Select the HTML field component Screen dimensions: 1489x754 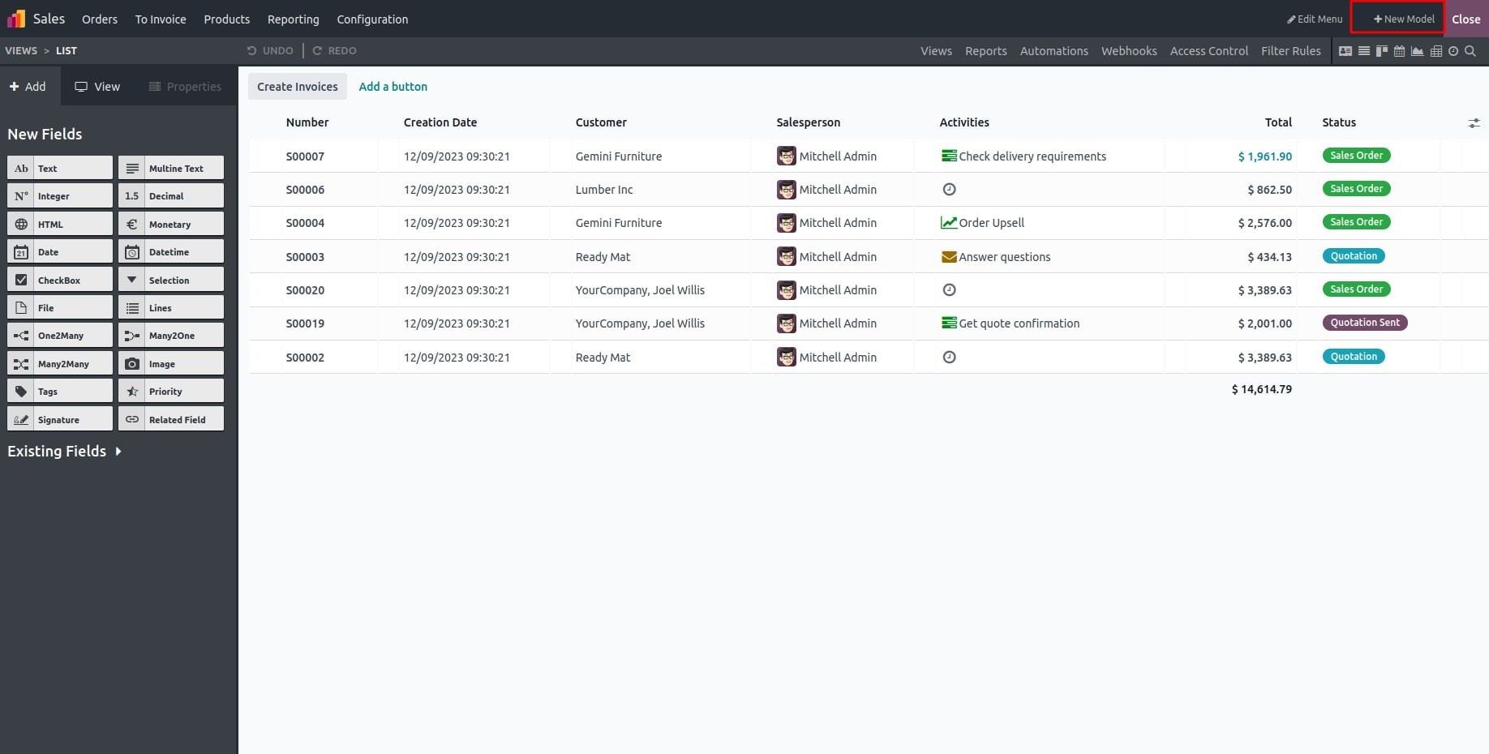click(x=60, y=224)
